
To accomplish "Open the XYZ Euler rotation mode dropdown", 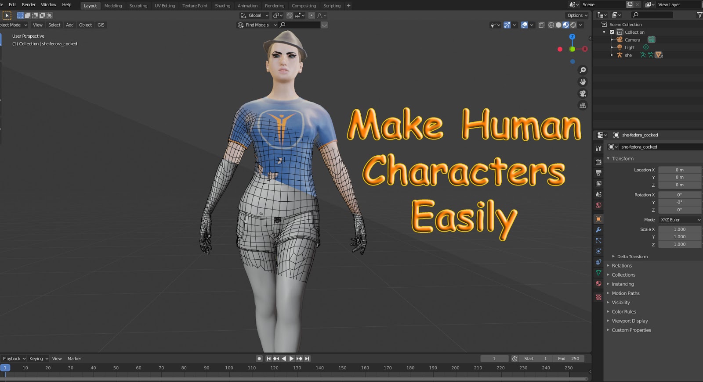I will pos(680,220).
